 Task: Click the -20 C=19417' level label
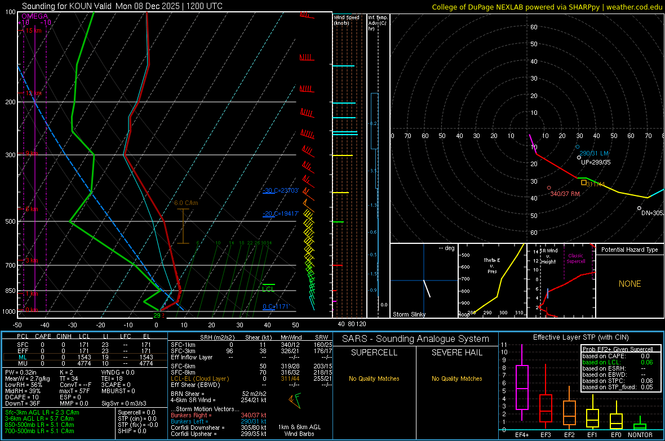(x=281, y=213)
